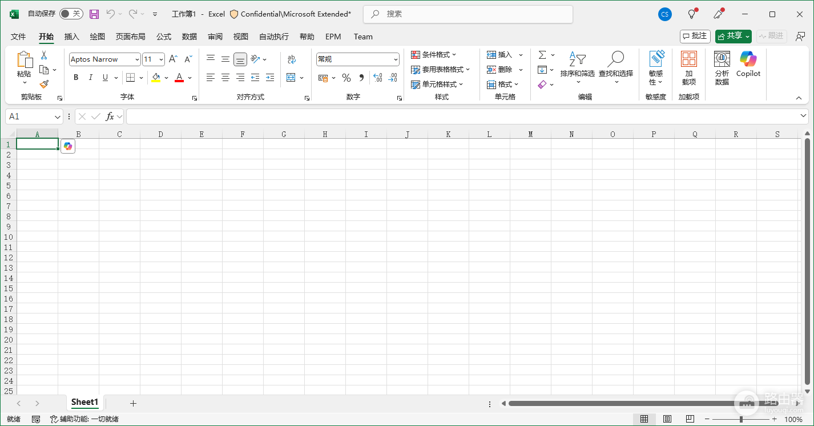Click the AutoSum sigma icon
The height and width of the screenshot is (426, 814).
(542, 55)
